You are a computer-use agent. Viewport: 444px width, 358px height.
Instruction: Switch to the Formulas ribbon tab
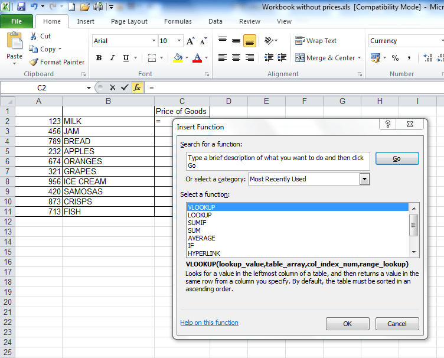[x=178, y=21]
